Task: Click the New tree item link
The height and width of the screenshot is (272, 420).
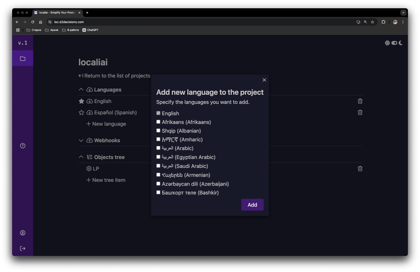Action: [106, 180]
